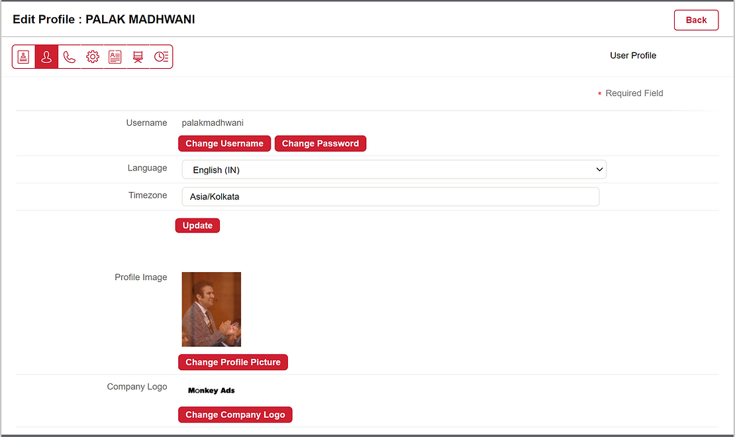Open the phone contact icon tab
Image resolution: width=735 pixels, height=437 pixels.
[70, 57]
